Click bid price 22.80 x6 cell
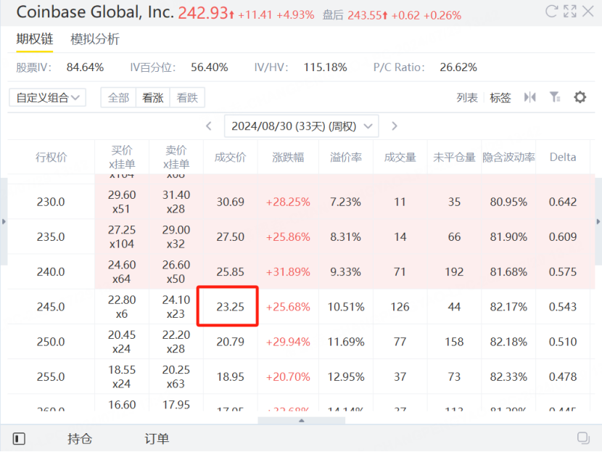Image resolution: width=602 pixels, height=452 pixels. tap(122, 306)
